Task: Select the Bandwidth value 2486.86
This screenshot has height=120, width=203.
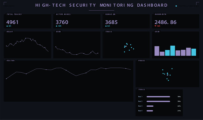Action: pos(165,22)
